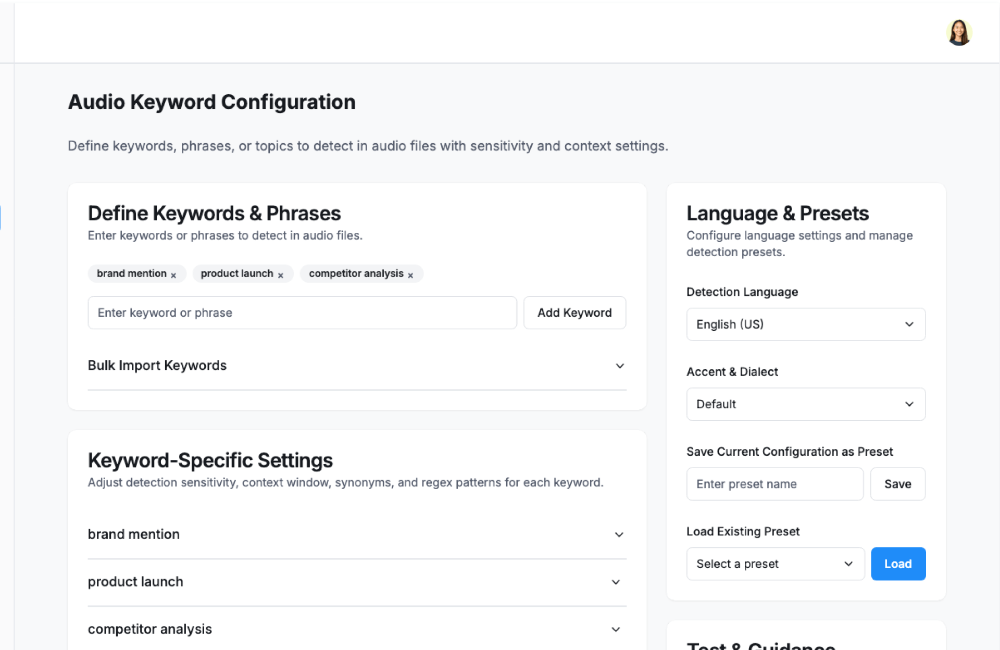Expand the brand mention settings row
Screen dimensions: 1000x650
134,534
